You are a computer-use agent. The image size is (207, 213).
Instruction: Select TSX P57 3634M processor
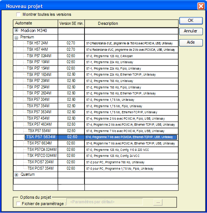click(39, 112)
